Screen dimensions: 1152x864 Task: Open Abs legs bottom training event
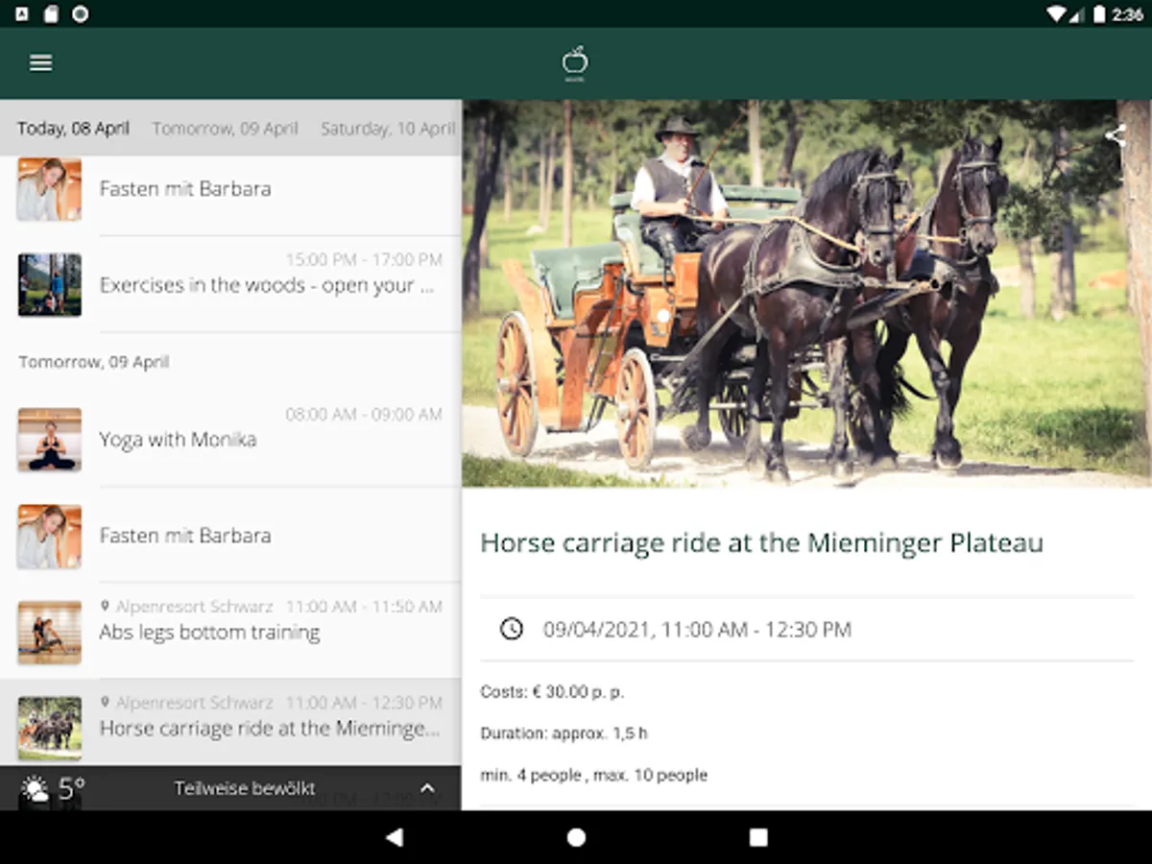pos(230,631)
